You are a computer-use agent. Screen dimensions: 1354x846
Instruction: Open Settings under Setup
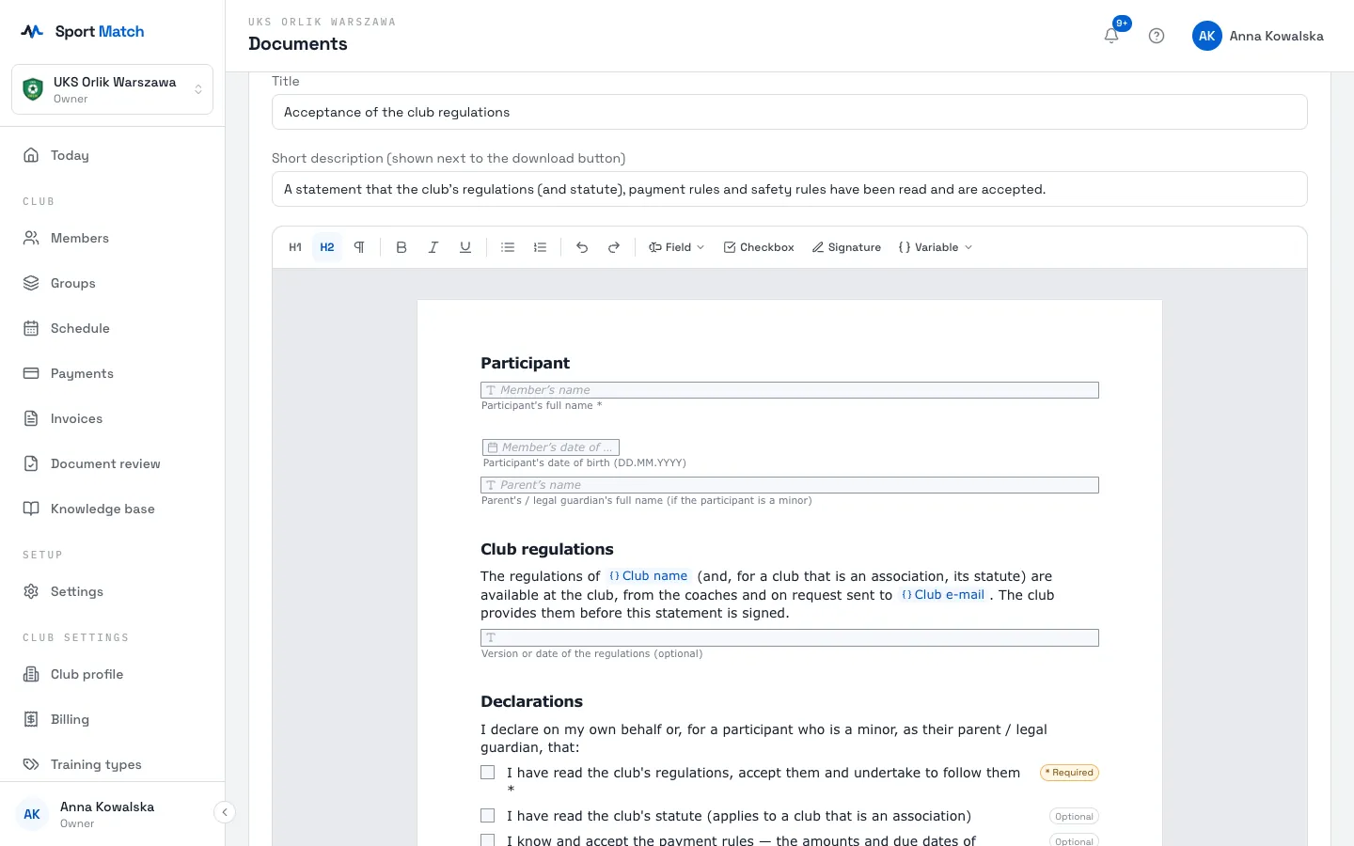[112, 591]
